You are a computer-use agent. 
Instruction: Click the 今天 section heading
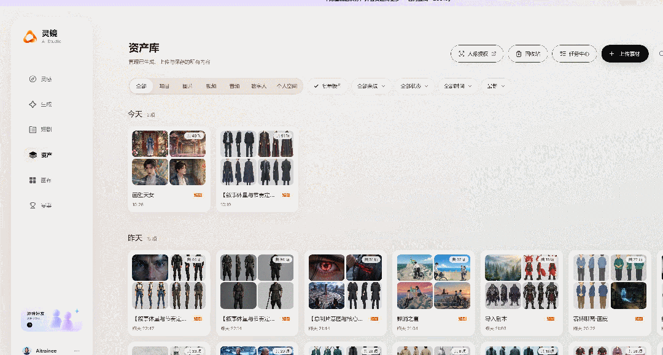tap(135, 114)
